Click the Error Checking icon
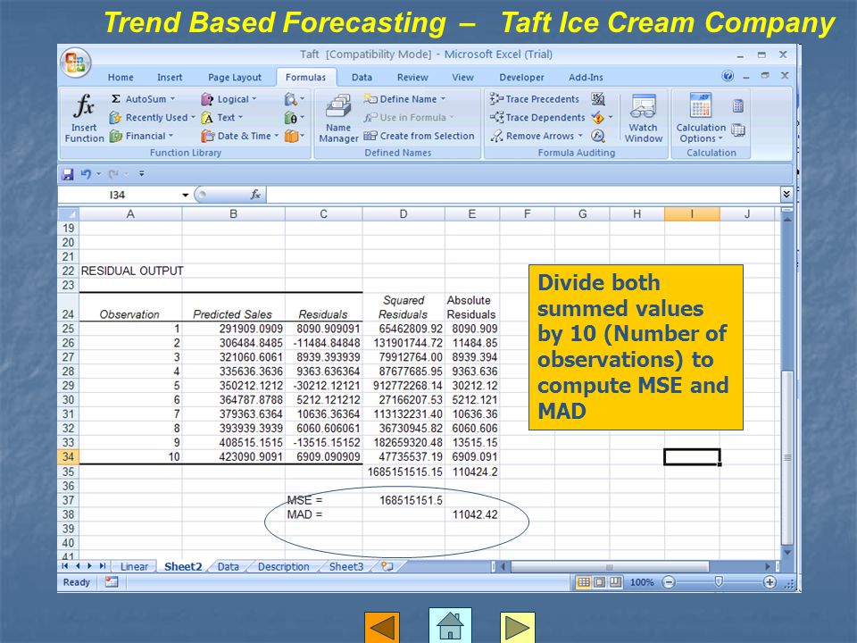The height and width of the screenshot is (643, 857). [x=598, y=118]
